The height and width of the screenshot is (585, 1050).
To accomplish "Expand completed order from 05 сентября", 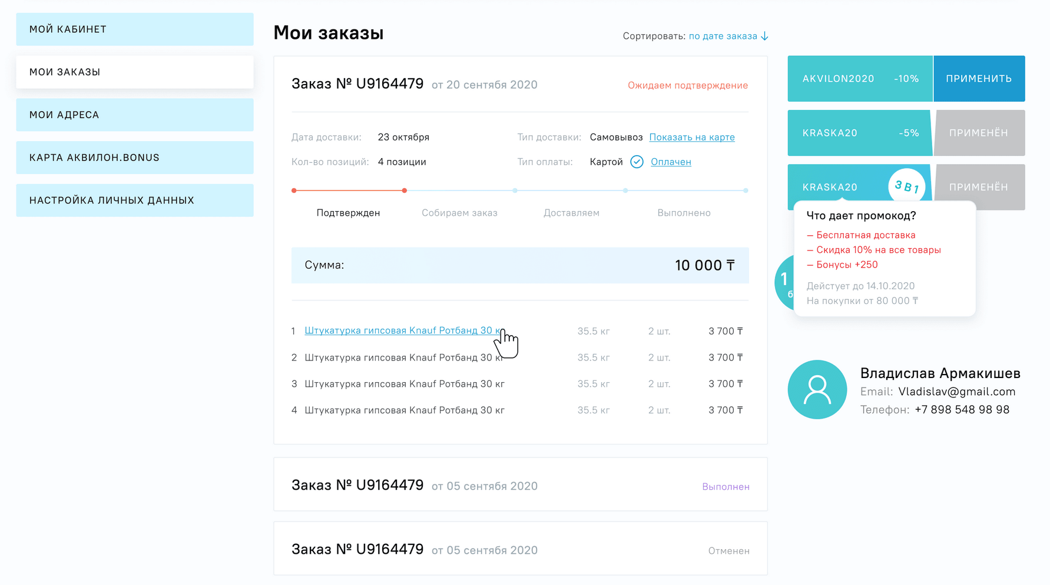I will [520, 484].
